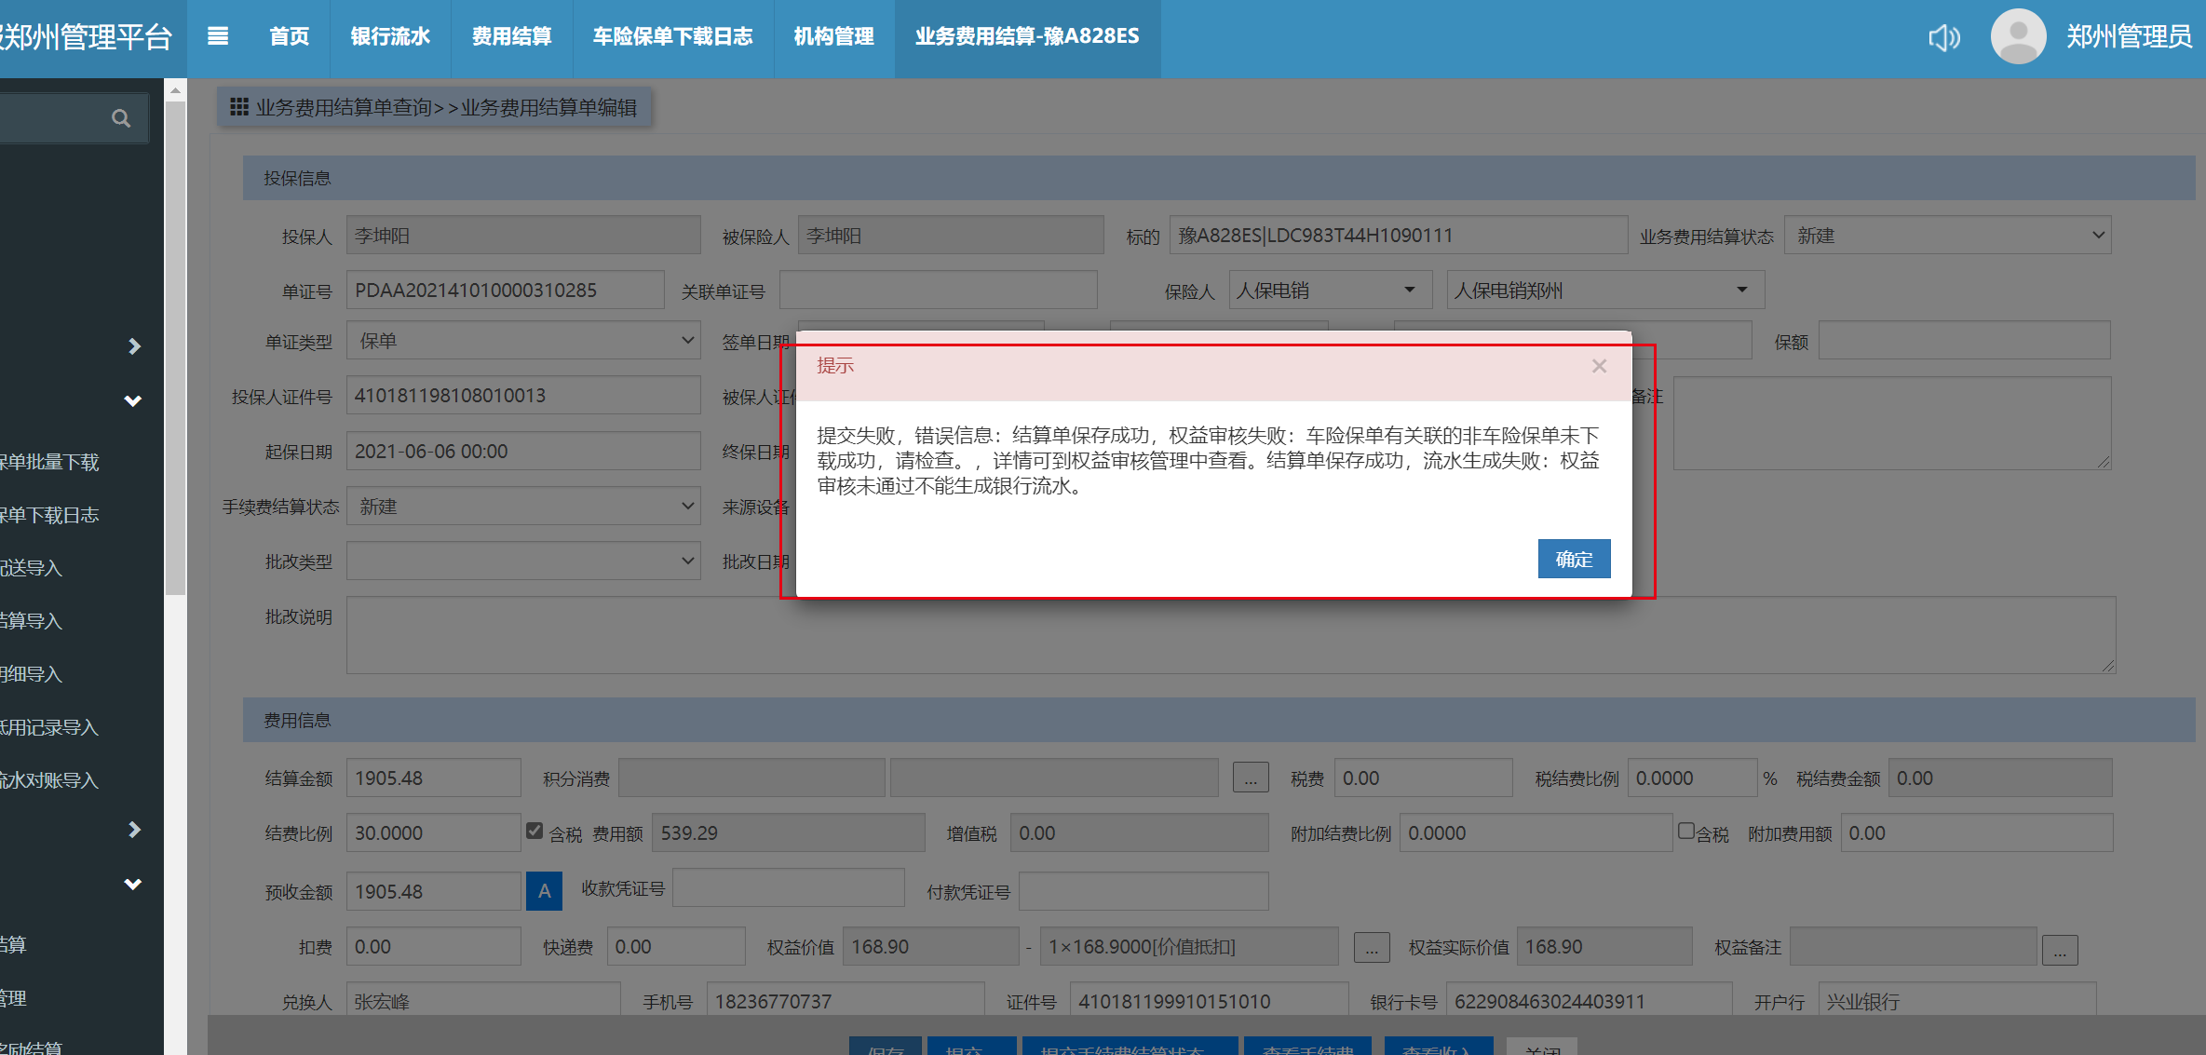Close the 提示 dialog with X
Screen dimensions: 2206x1055
tap(1599, 366)
